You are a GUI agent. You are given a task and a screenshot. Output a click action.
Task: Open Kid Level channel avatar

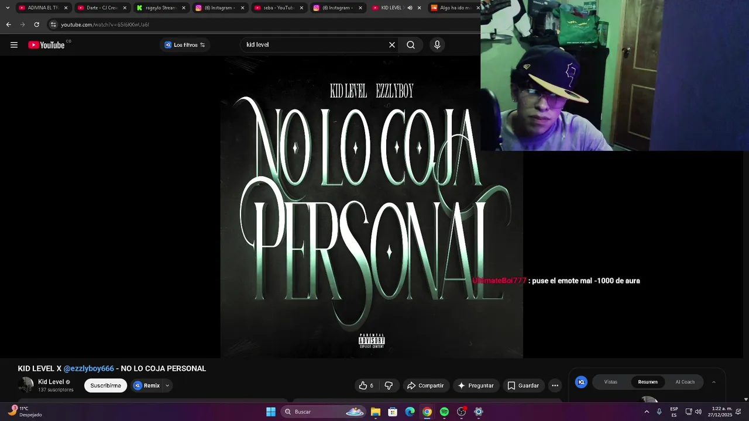tap(26, 385)
